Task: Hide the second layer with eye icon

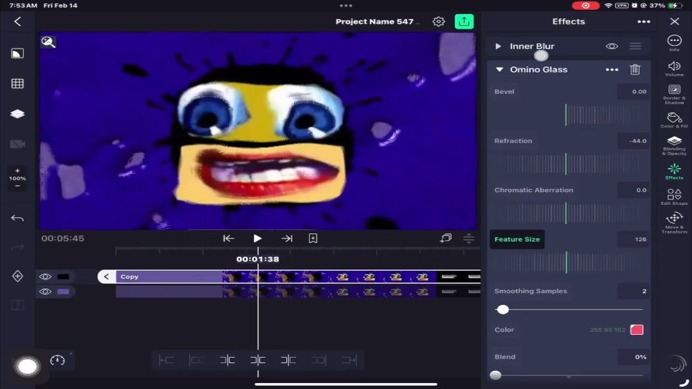Action: pyautogui.click(x=45, y=292)
